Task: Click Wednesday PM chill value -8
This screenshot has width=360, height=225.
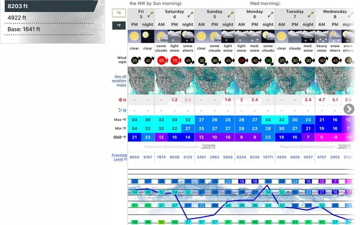Action: tap(335, 137)
